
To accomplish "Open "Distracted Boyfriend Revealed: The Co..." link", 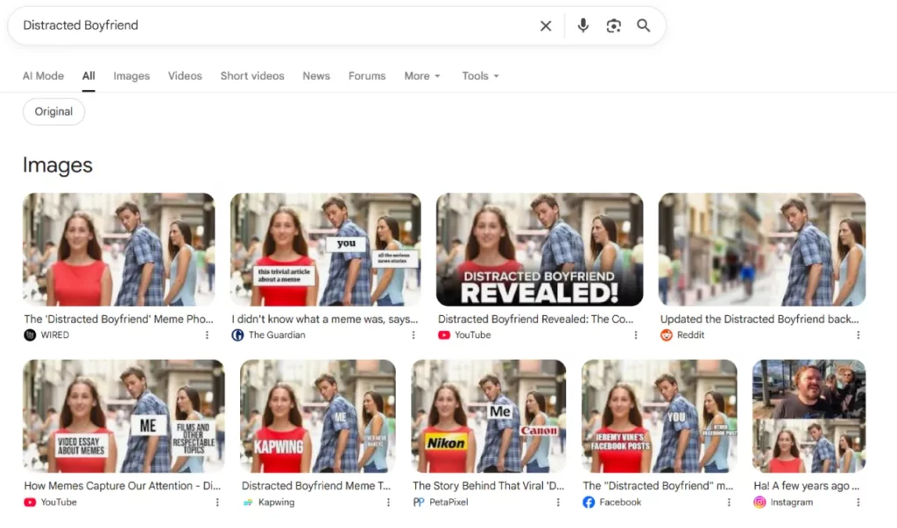I will click(535, 320).
